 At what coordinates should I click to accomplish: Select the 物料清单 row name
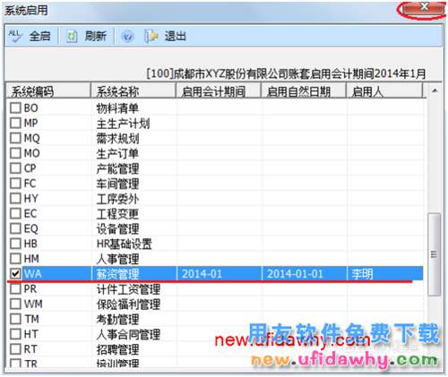(117, 108)
